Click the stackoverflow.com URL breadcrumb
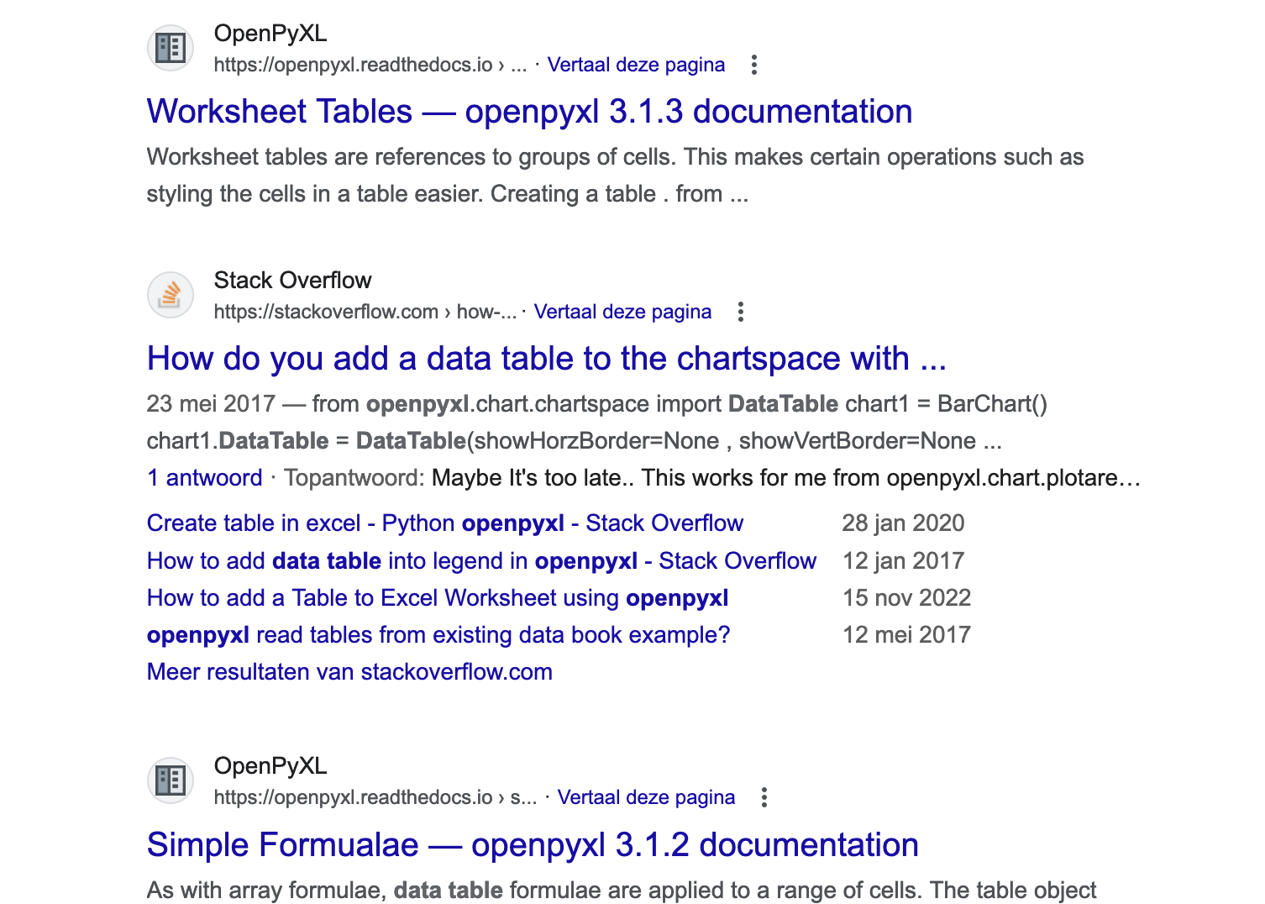 click(x=365, y=312)
